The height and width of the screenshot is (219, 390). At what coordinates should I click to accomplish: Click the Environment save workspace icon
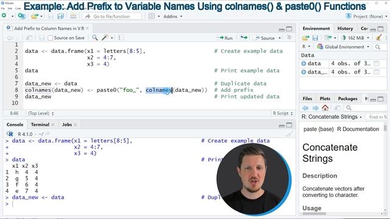pos(315,38)
